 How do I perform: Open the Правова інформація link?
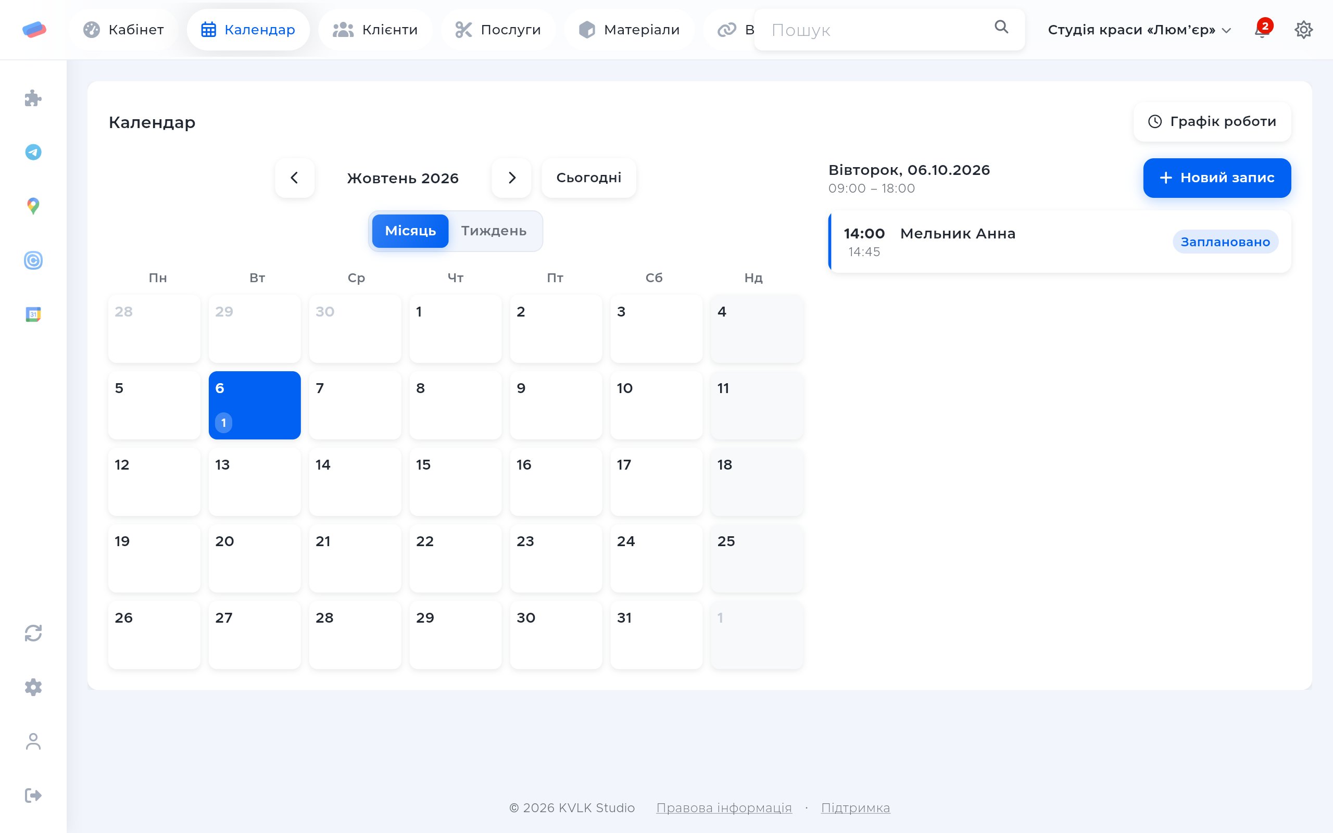point(724,807)
